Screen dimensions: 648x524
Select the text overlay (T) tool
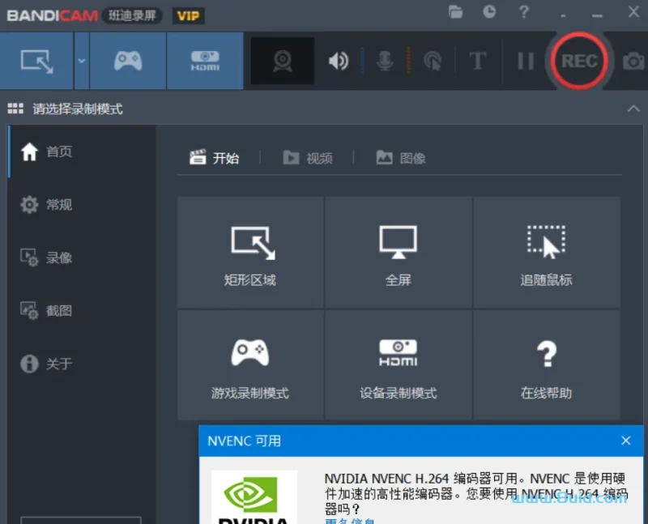pos(478,61)
